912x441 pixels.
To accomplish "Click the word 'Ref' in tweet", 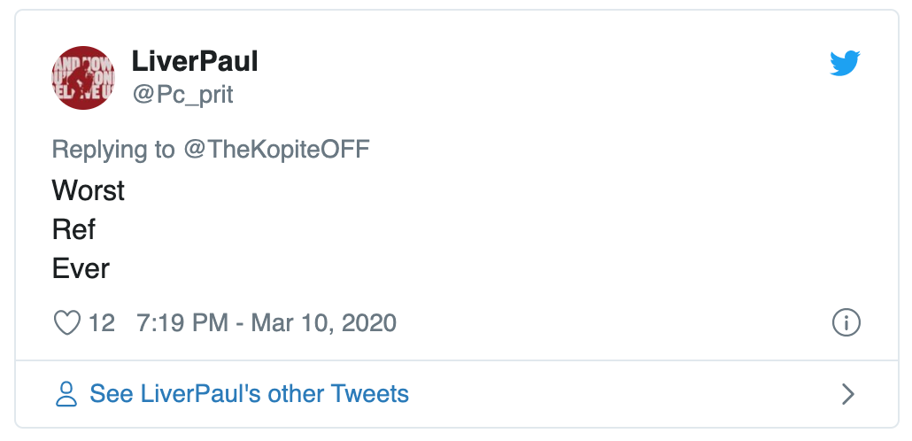I will click(x=73, y=229).
